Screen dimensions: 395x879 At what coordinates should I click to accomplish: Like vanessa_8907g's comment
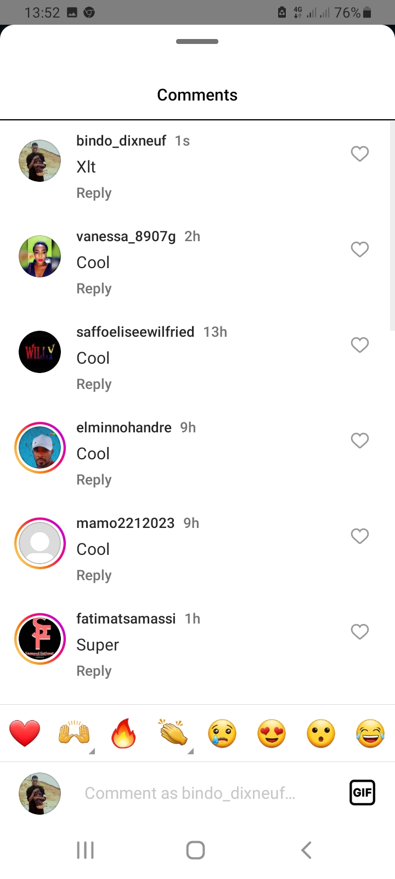pyautogui.click(x=360, y=249)
